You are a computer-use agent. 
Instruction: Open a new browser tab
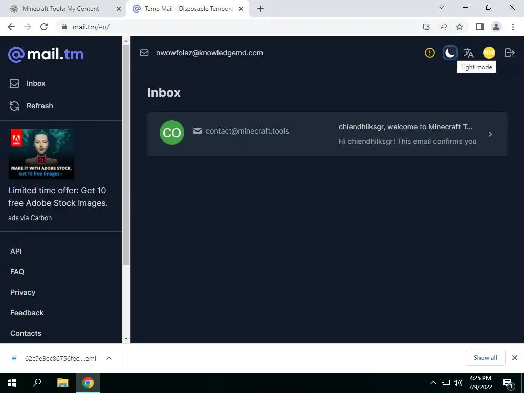click(260, 9)
